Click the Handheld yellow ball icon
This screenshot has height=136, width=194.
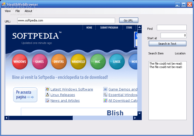click(78, 61)
